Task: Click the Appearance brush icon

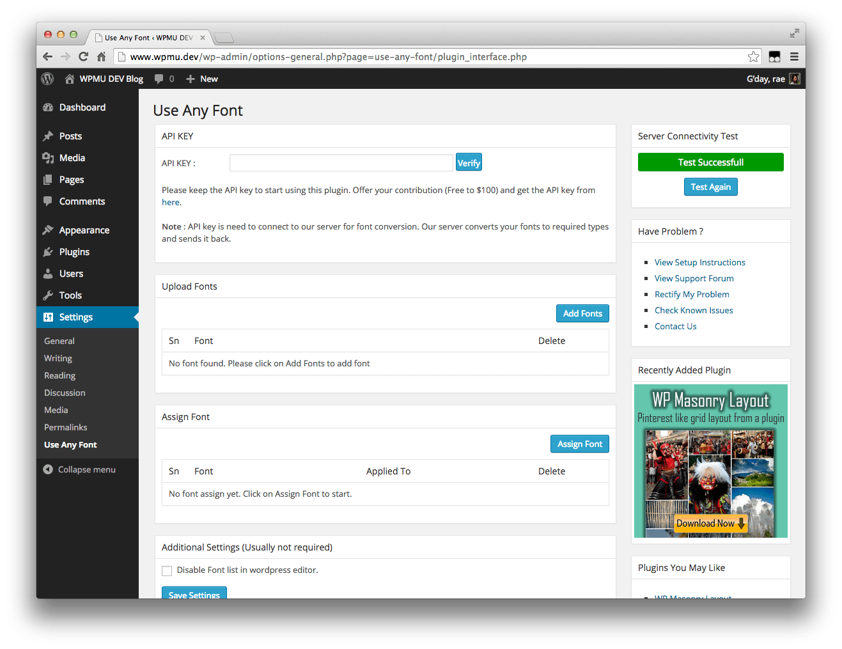Action: point(48,230)
